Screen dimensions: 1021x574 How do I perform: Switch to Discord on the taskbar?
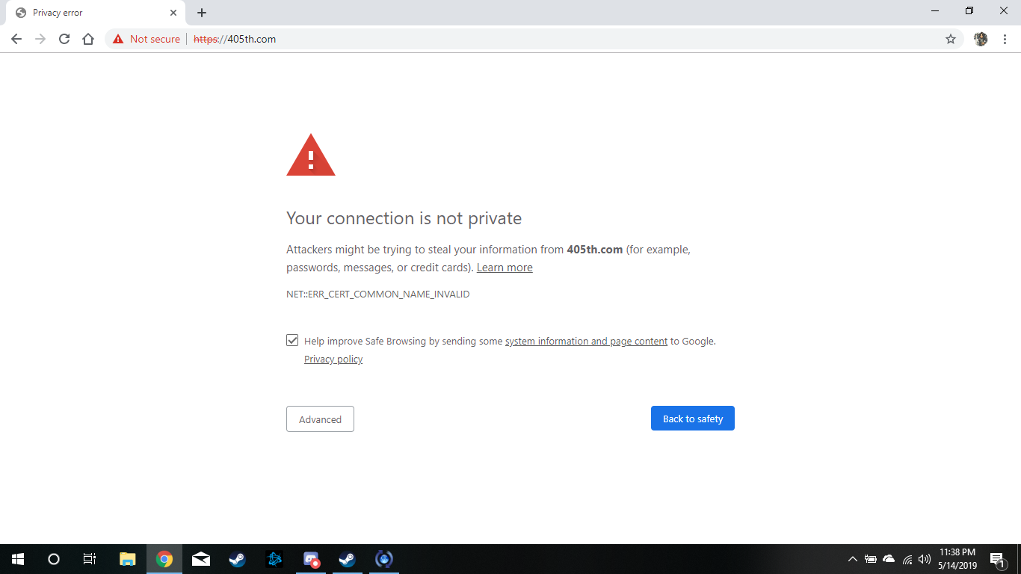311,559
